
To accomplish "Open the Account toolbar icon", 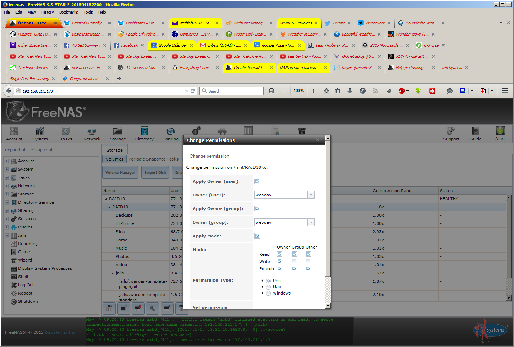I will click(14, 134).
